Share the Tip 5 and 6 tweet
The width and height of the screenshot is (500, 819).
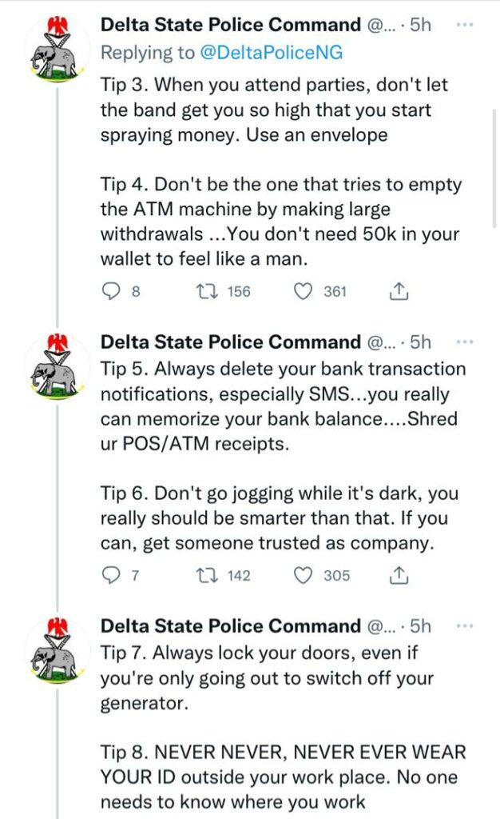click(x=399, y=576)
